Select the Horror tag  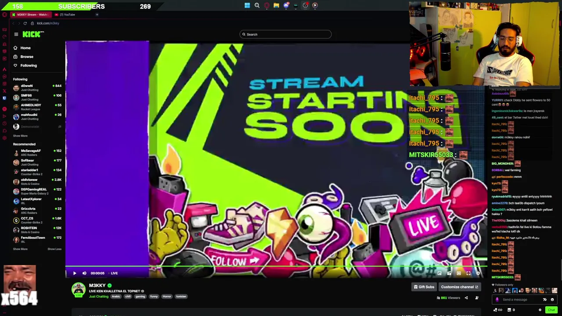click(167, 296)
